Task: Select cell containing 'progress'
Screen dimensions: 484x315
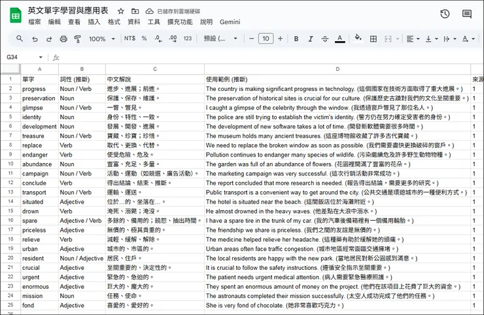Action: 39,88
